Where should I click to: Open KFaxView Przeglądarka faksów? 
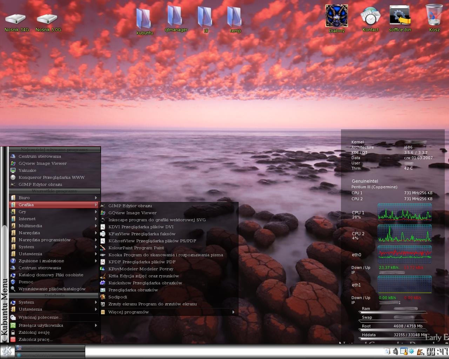(x=169, y=234)
